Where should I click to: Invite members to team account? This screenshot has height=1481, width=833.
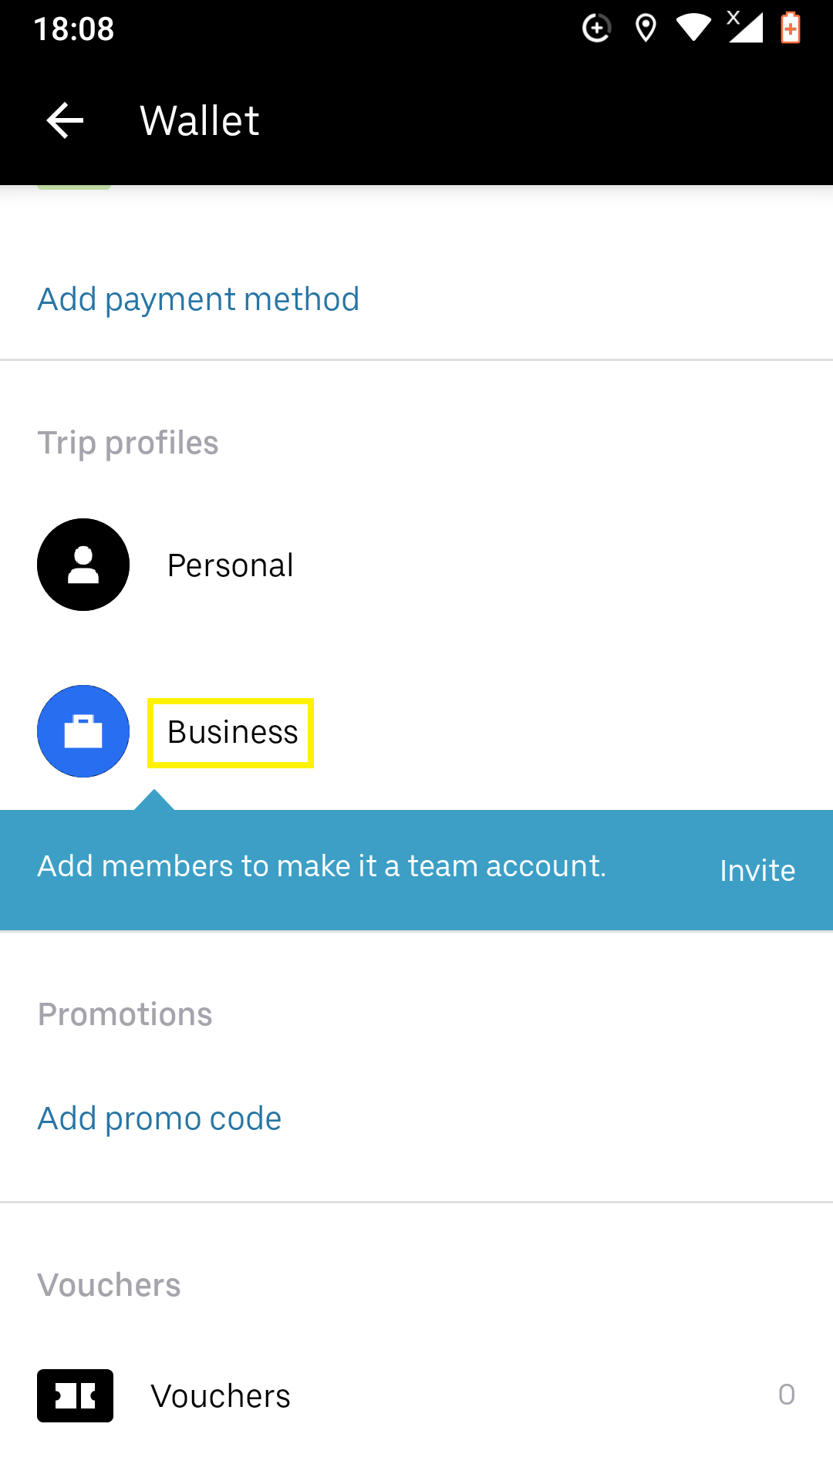(x=757, y=870)
